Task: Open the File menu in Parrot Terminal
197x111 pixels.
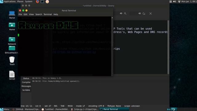Action: click(20, 14)
